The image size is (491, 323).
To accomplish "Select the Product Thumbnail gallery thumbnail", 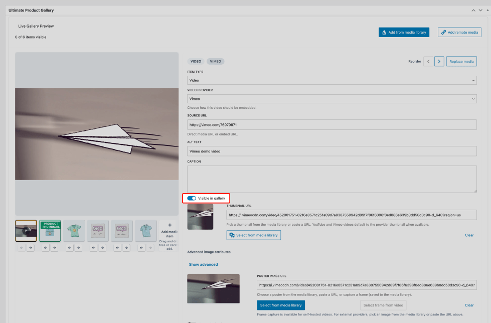I will pos(50,231).
